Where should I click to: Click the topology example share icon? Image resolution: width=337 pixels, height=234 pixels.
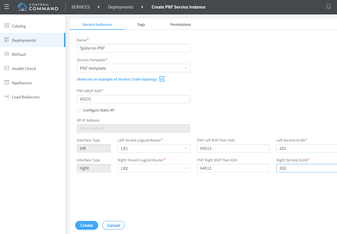(x=162, y=79)
